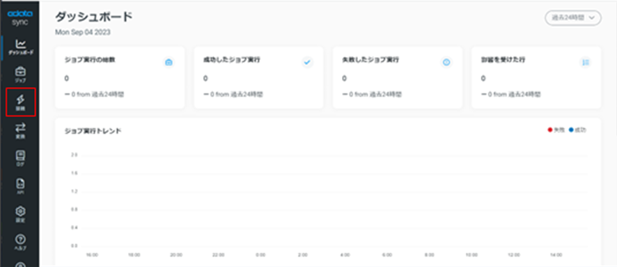
Task: Click the 0 value in 成功したジョブ実行 card
Action: [205, 78]
